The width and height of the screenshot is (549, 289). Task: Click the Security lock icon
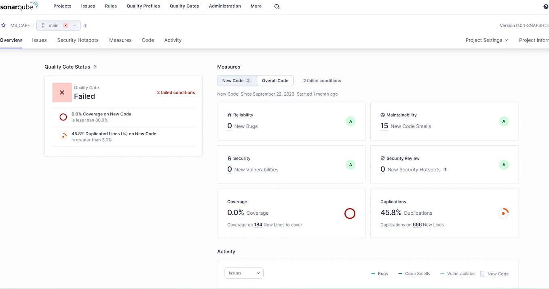229,158
